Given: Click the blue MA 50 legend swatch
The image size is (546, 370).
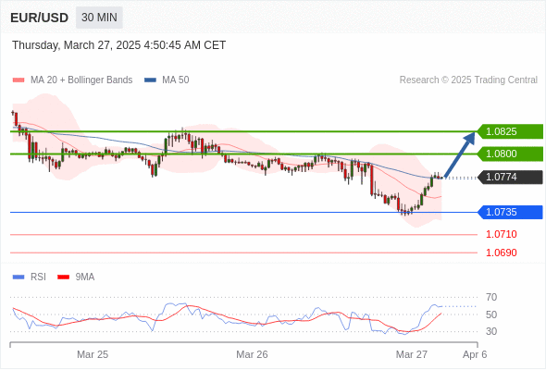Looking at the screenshot, I should (x=150, y=80).
